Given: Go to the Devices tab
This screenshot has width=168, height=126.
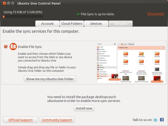Looking at the screenshot, I should (x=96, y=24).
